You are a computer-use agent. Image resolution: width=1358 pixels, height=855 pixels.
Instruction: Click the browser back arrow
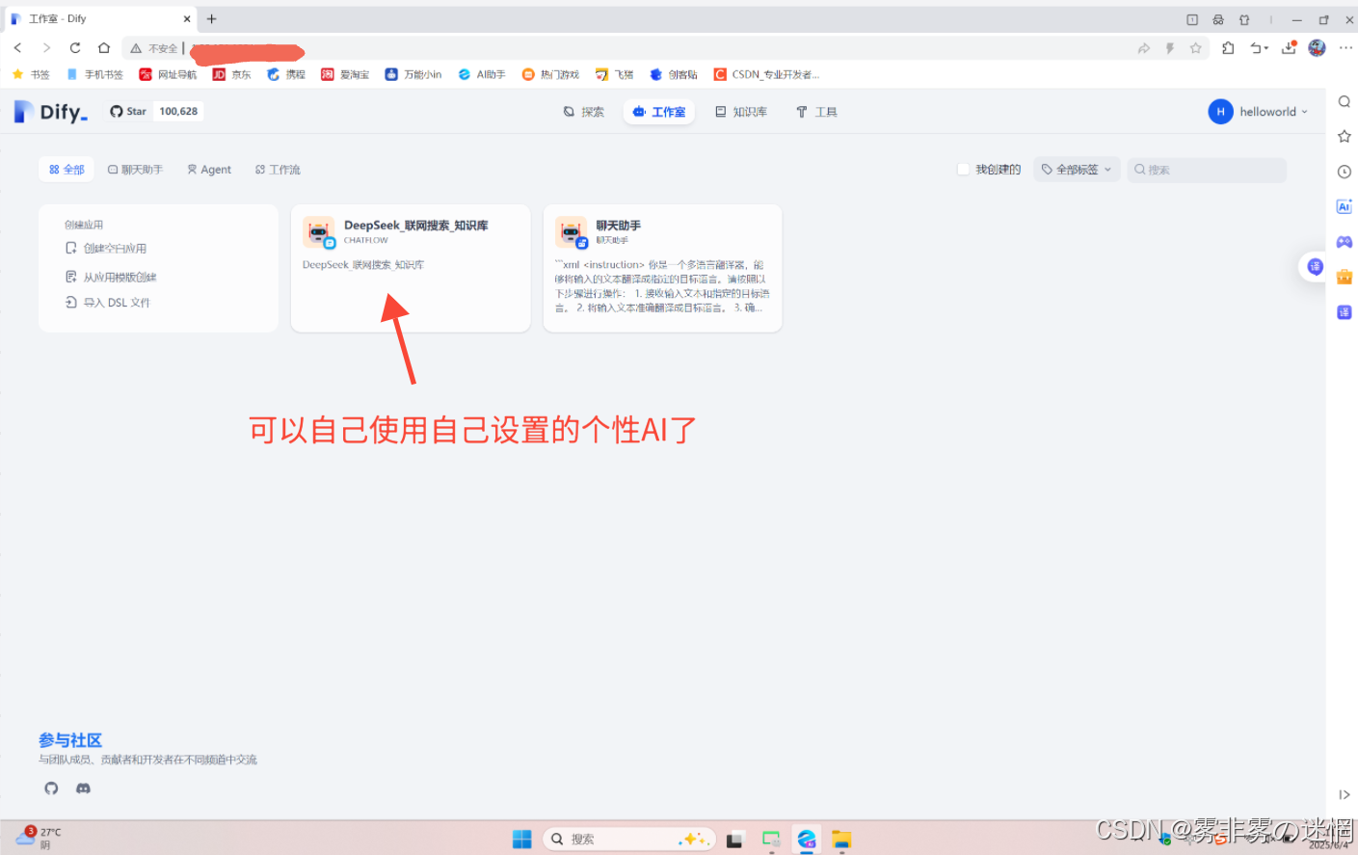(x=17, y=48)
